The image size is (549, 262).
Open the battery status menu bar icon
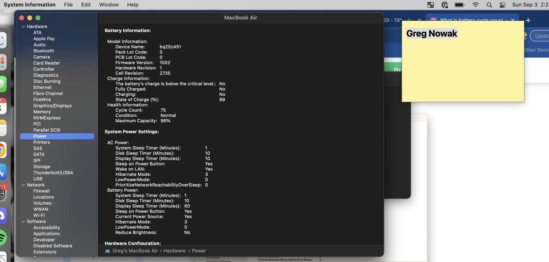[460, 5]
